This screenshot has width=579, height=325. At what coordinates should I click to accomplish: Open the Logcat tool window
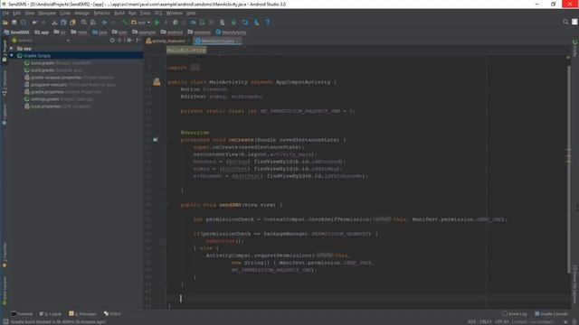click(51, 314)
